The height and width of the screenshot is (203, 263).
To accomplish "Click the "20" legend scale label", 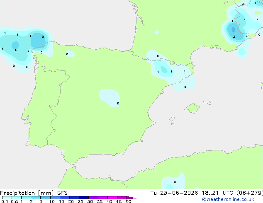I will coord(71,201).
